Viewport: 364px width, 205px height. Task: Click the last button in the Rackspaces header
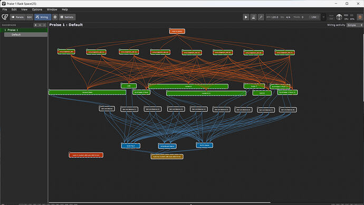click(x=44, y=25)
